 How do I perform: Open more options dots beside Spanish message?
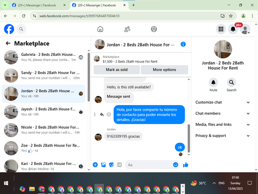tap(94, 114)
